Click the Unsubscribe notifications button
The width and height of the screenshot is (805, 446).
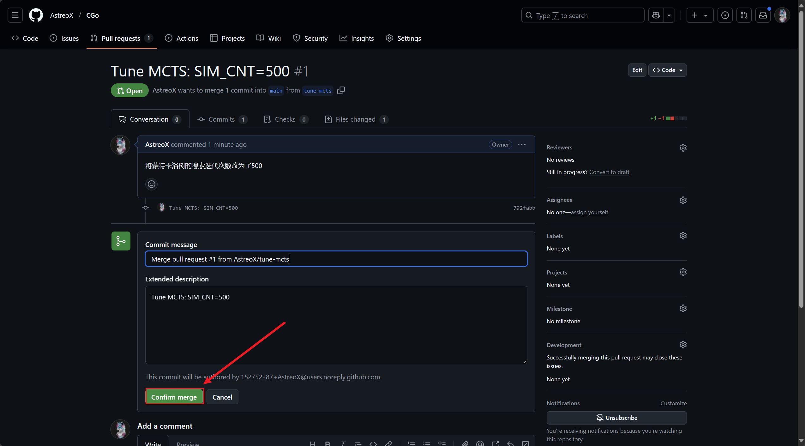click(x=616, y=418)
